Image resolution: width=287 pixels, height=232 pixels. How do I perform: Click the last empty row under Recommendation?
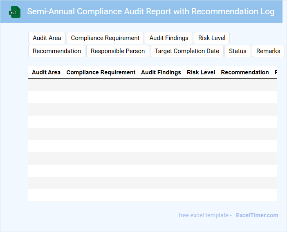[245, 195]
